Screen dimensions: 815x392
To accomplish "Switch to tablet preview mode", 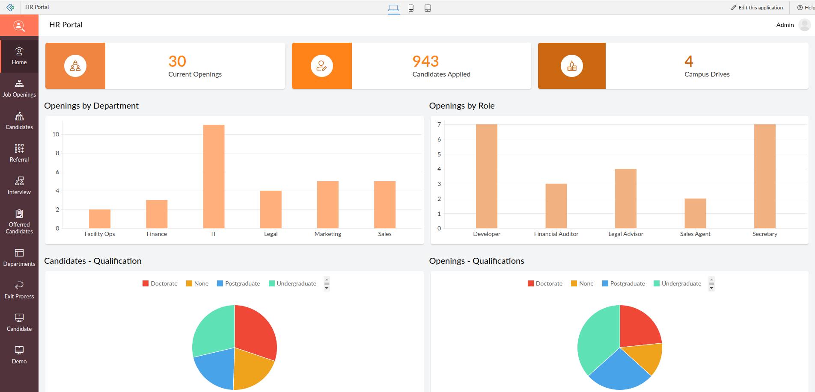I will (428, 7).
